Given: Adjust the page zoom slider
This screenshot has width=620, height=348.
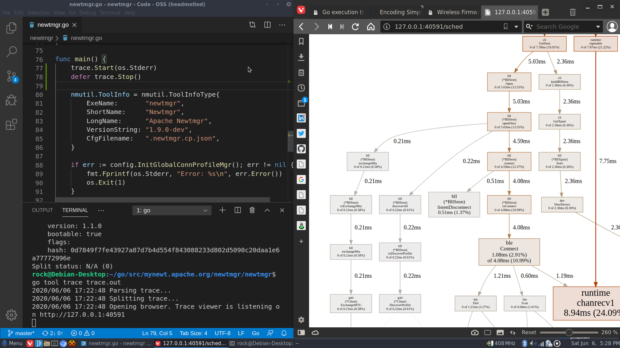Looking at the screenshot, I should (x=569, y=332).
